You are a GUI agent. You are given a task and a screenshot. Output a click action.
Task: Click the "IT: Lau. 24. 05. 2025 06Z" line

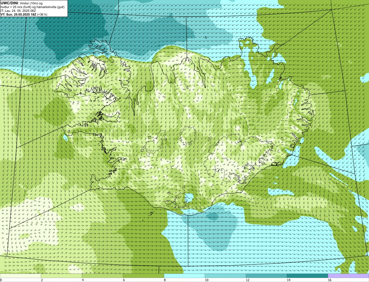point(18,10)
